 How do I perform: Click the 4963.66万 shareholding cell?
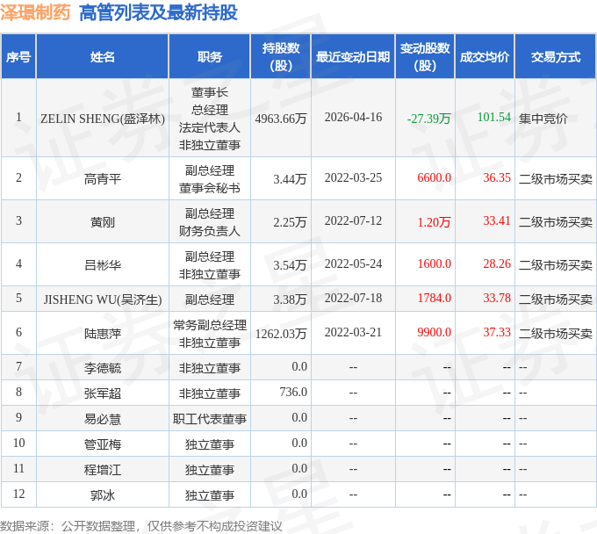(x=281, y=119)
